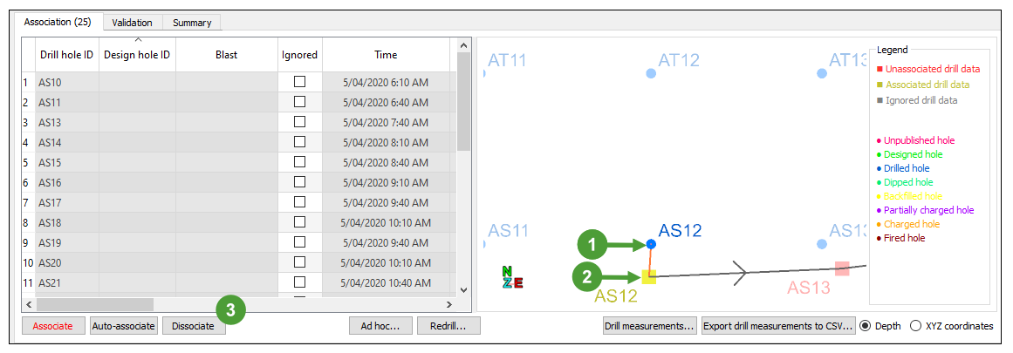Tick Ignored checkbox for AS17
Image resolution: width=1013 pixels, height=353 pixels.
point(300,202)
